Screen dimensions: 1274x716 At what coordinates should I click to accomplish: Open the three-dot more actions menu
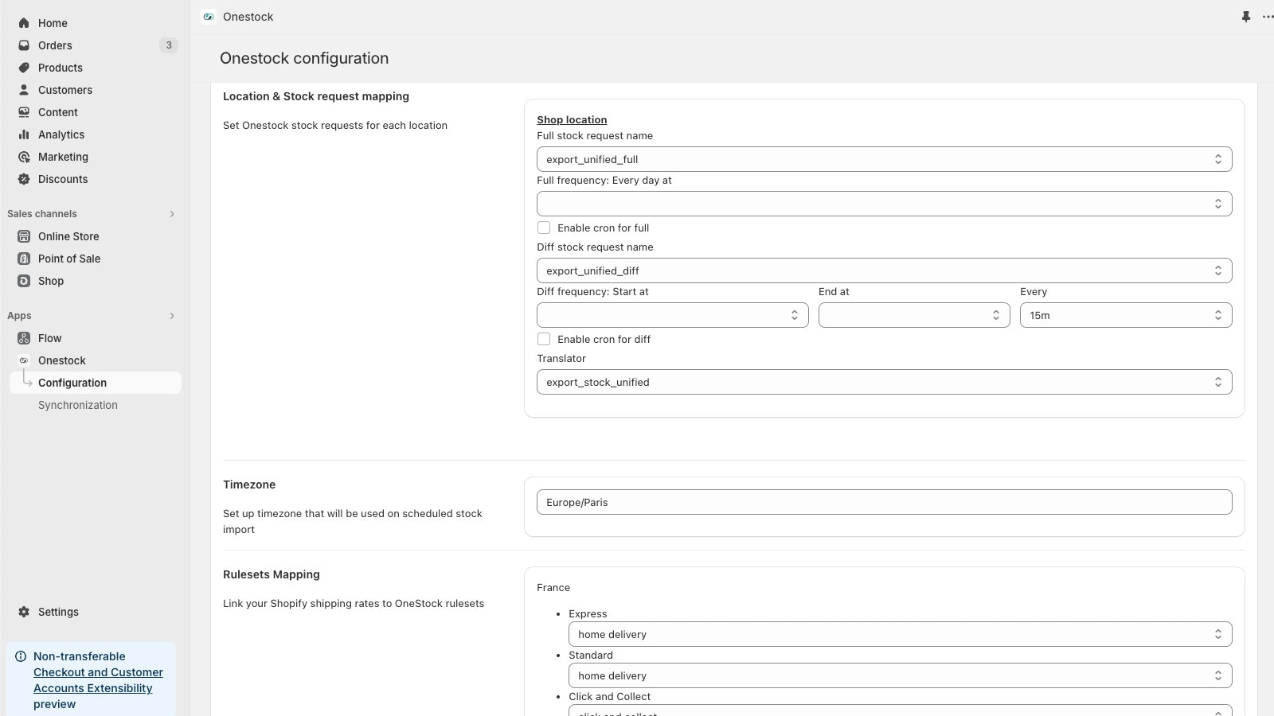tap(1268, 17)
